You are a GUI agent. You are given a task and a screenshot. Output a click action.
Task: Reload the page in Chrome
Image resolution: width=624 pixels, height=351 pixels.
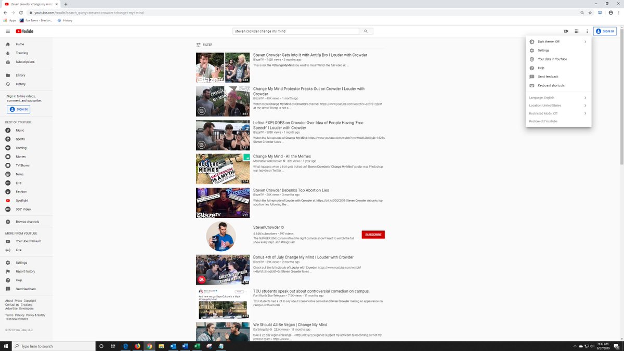pos(20,12)
